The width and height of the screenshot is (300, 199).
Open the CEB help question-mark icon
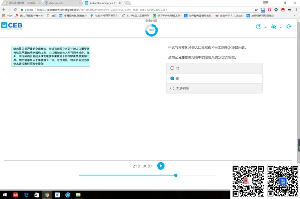(x=259, y=27)
